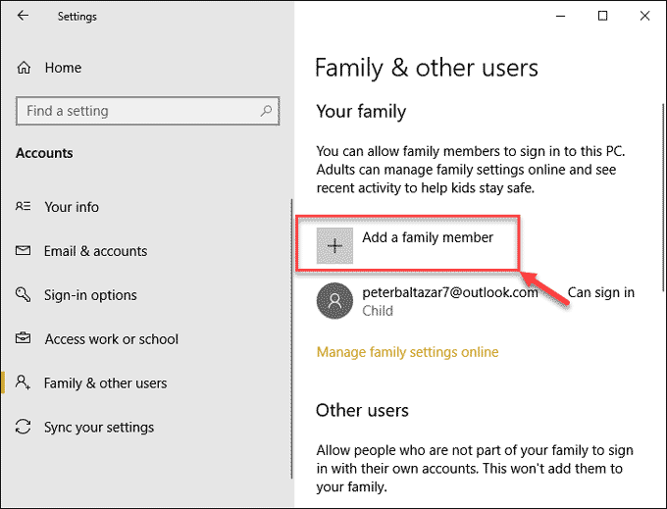Open Sync your settings page
The image size is (667, 509).
pyautogui.click(x=99, y=428)
